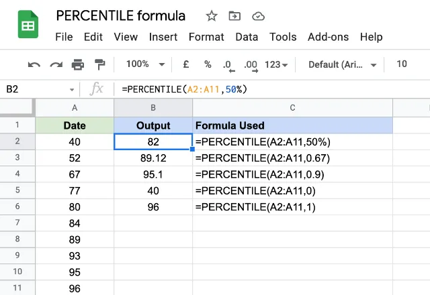The width and height of the screenshot is (430, 295).
Task: Select the Paint format roller icon
Action: [x=99, y=64]
